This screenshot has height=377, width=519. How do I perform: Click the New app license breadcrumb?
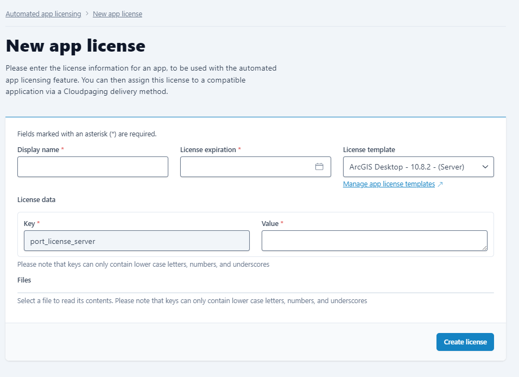[117, 14]
